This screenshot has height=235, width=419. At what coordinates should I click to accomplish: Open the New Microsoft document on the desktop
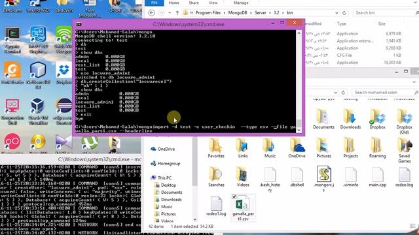coord(90,8)
